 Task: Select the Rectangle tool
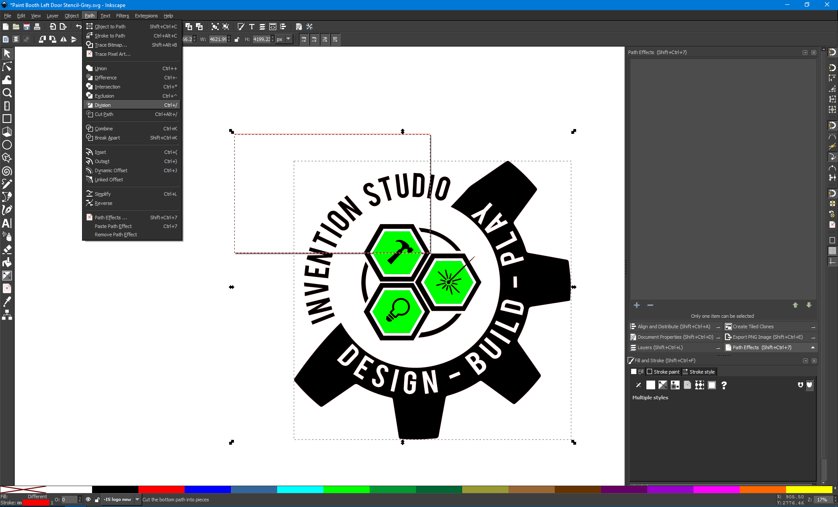pyautogui.click(x=7, y=119)
